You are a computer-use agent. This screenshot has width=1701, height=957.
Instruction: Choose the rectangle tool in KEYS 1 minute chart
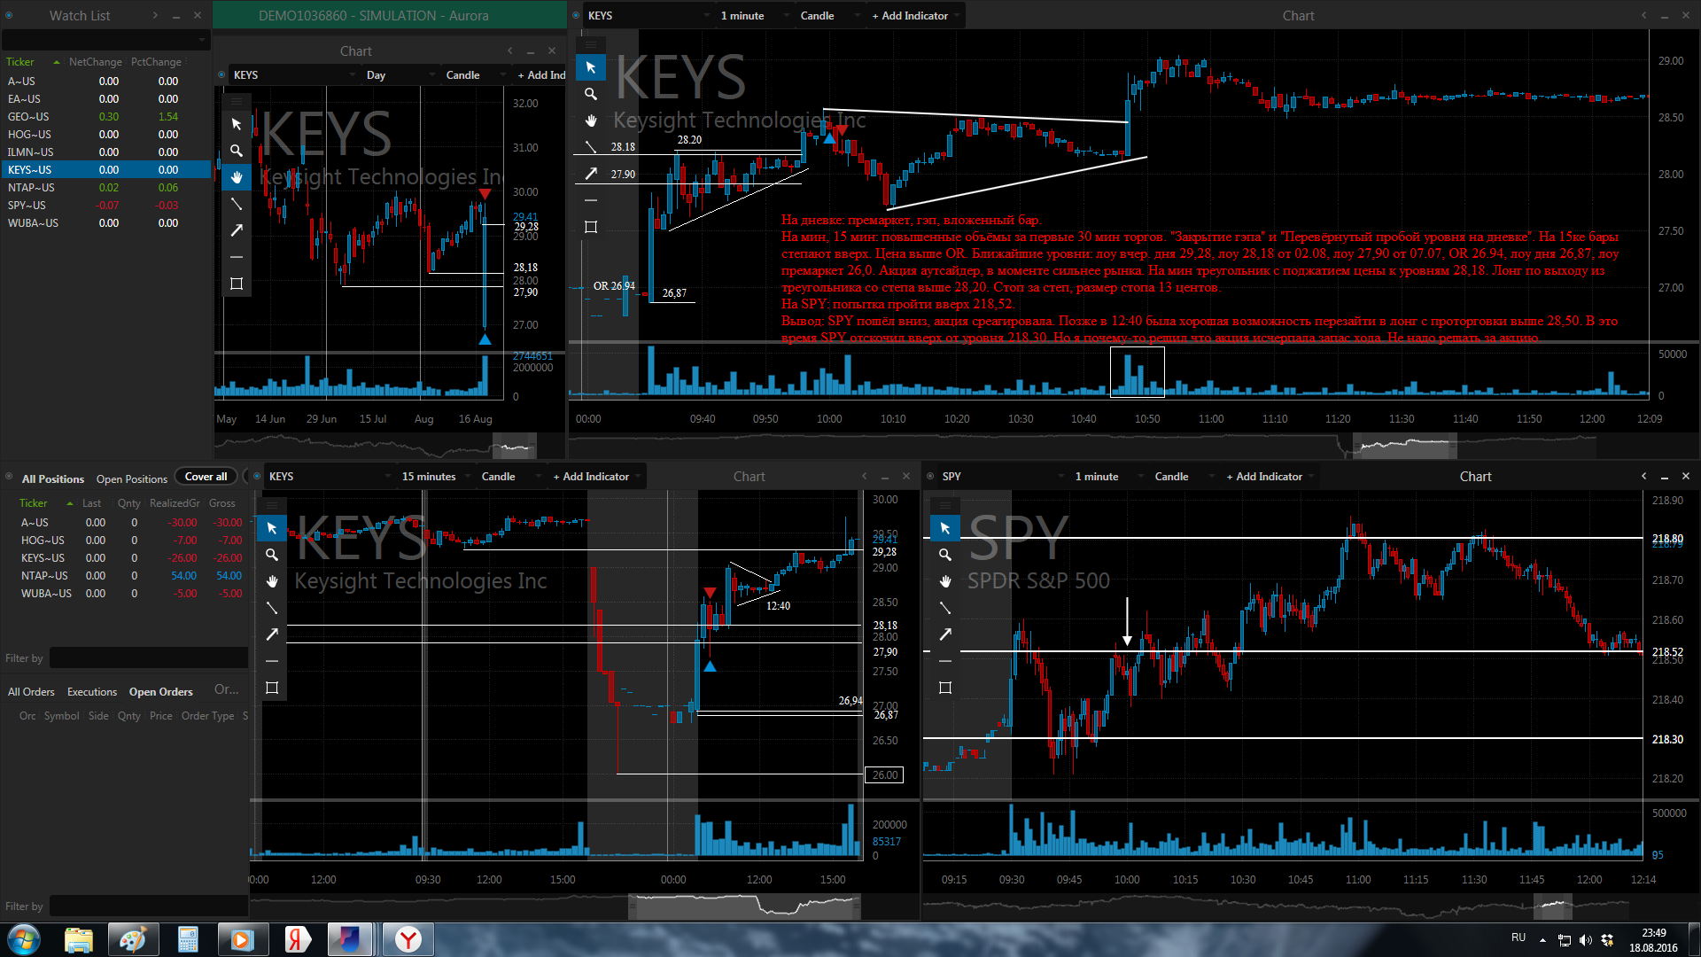pos(591,227)
